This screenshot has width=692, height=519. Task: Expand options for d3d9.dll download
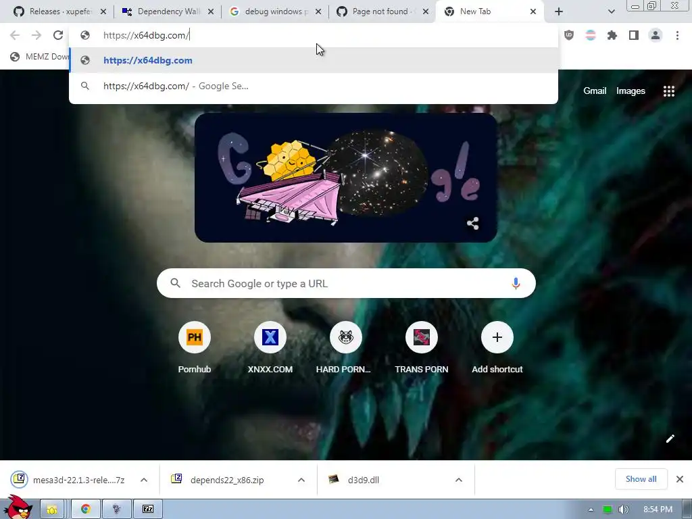459,480
